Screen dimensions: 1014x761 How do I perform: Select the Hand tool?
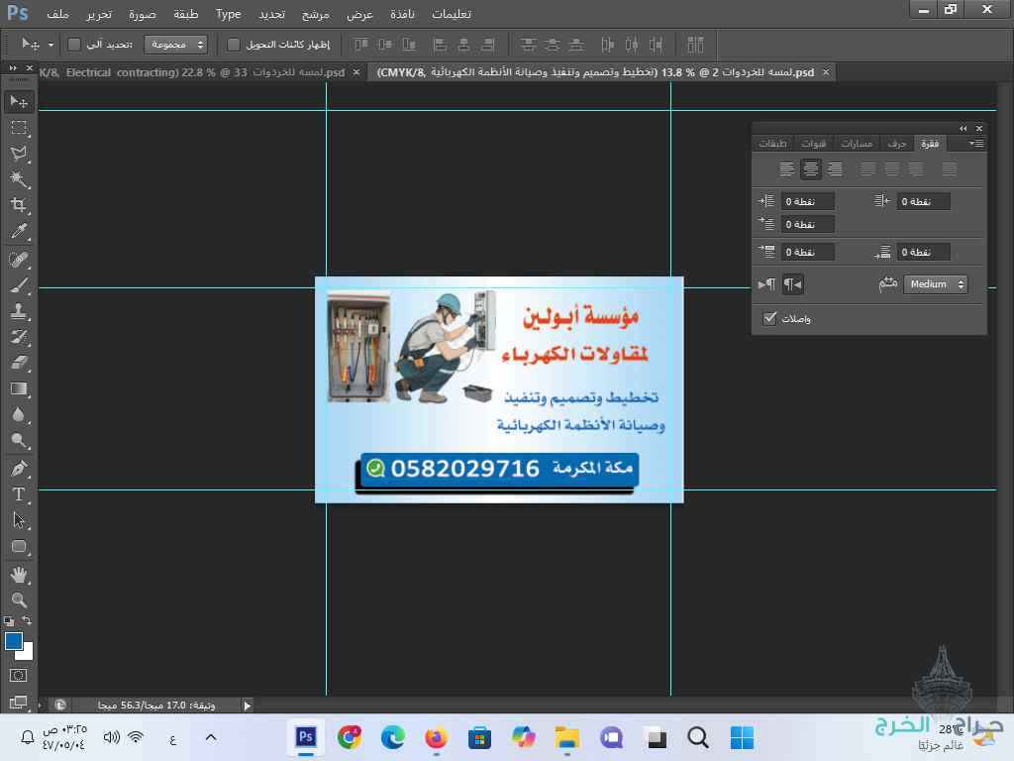click(19, 574)
